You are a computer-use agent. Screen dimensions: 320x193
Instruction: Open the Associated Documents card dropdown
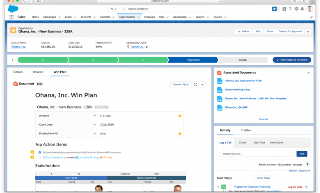coord(309,73)
